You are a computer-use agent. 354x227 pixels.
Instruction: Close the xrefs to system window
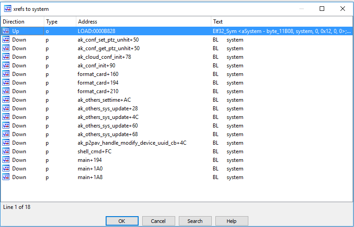coord(342,9)
